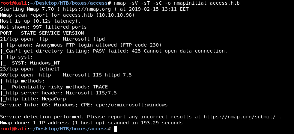Click the "SYST: Windows_NT" text
Screen dimensions: 294x134
(x=36, y=63)
